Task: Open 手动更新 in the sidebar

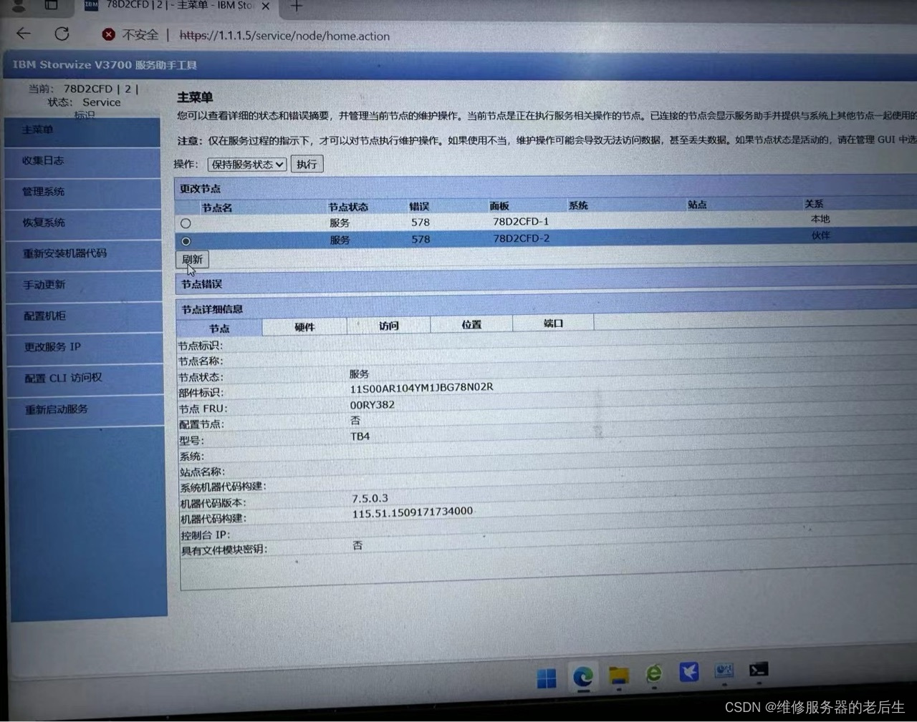Action: (x=85, y=285)
